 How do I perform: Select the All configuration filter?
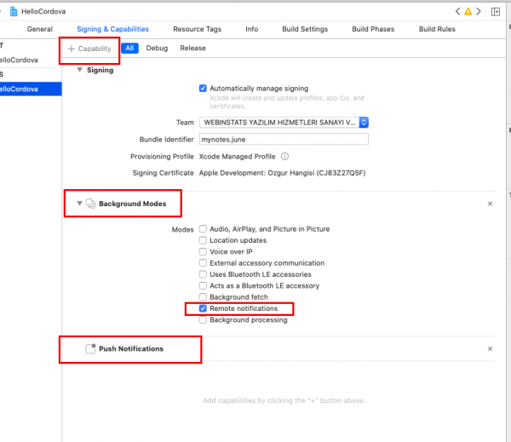pyautogui.click(x=129, y=49)
